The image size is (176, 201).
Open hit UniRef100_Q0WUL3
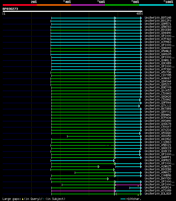158,60
